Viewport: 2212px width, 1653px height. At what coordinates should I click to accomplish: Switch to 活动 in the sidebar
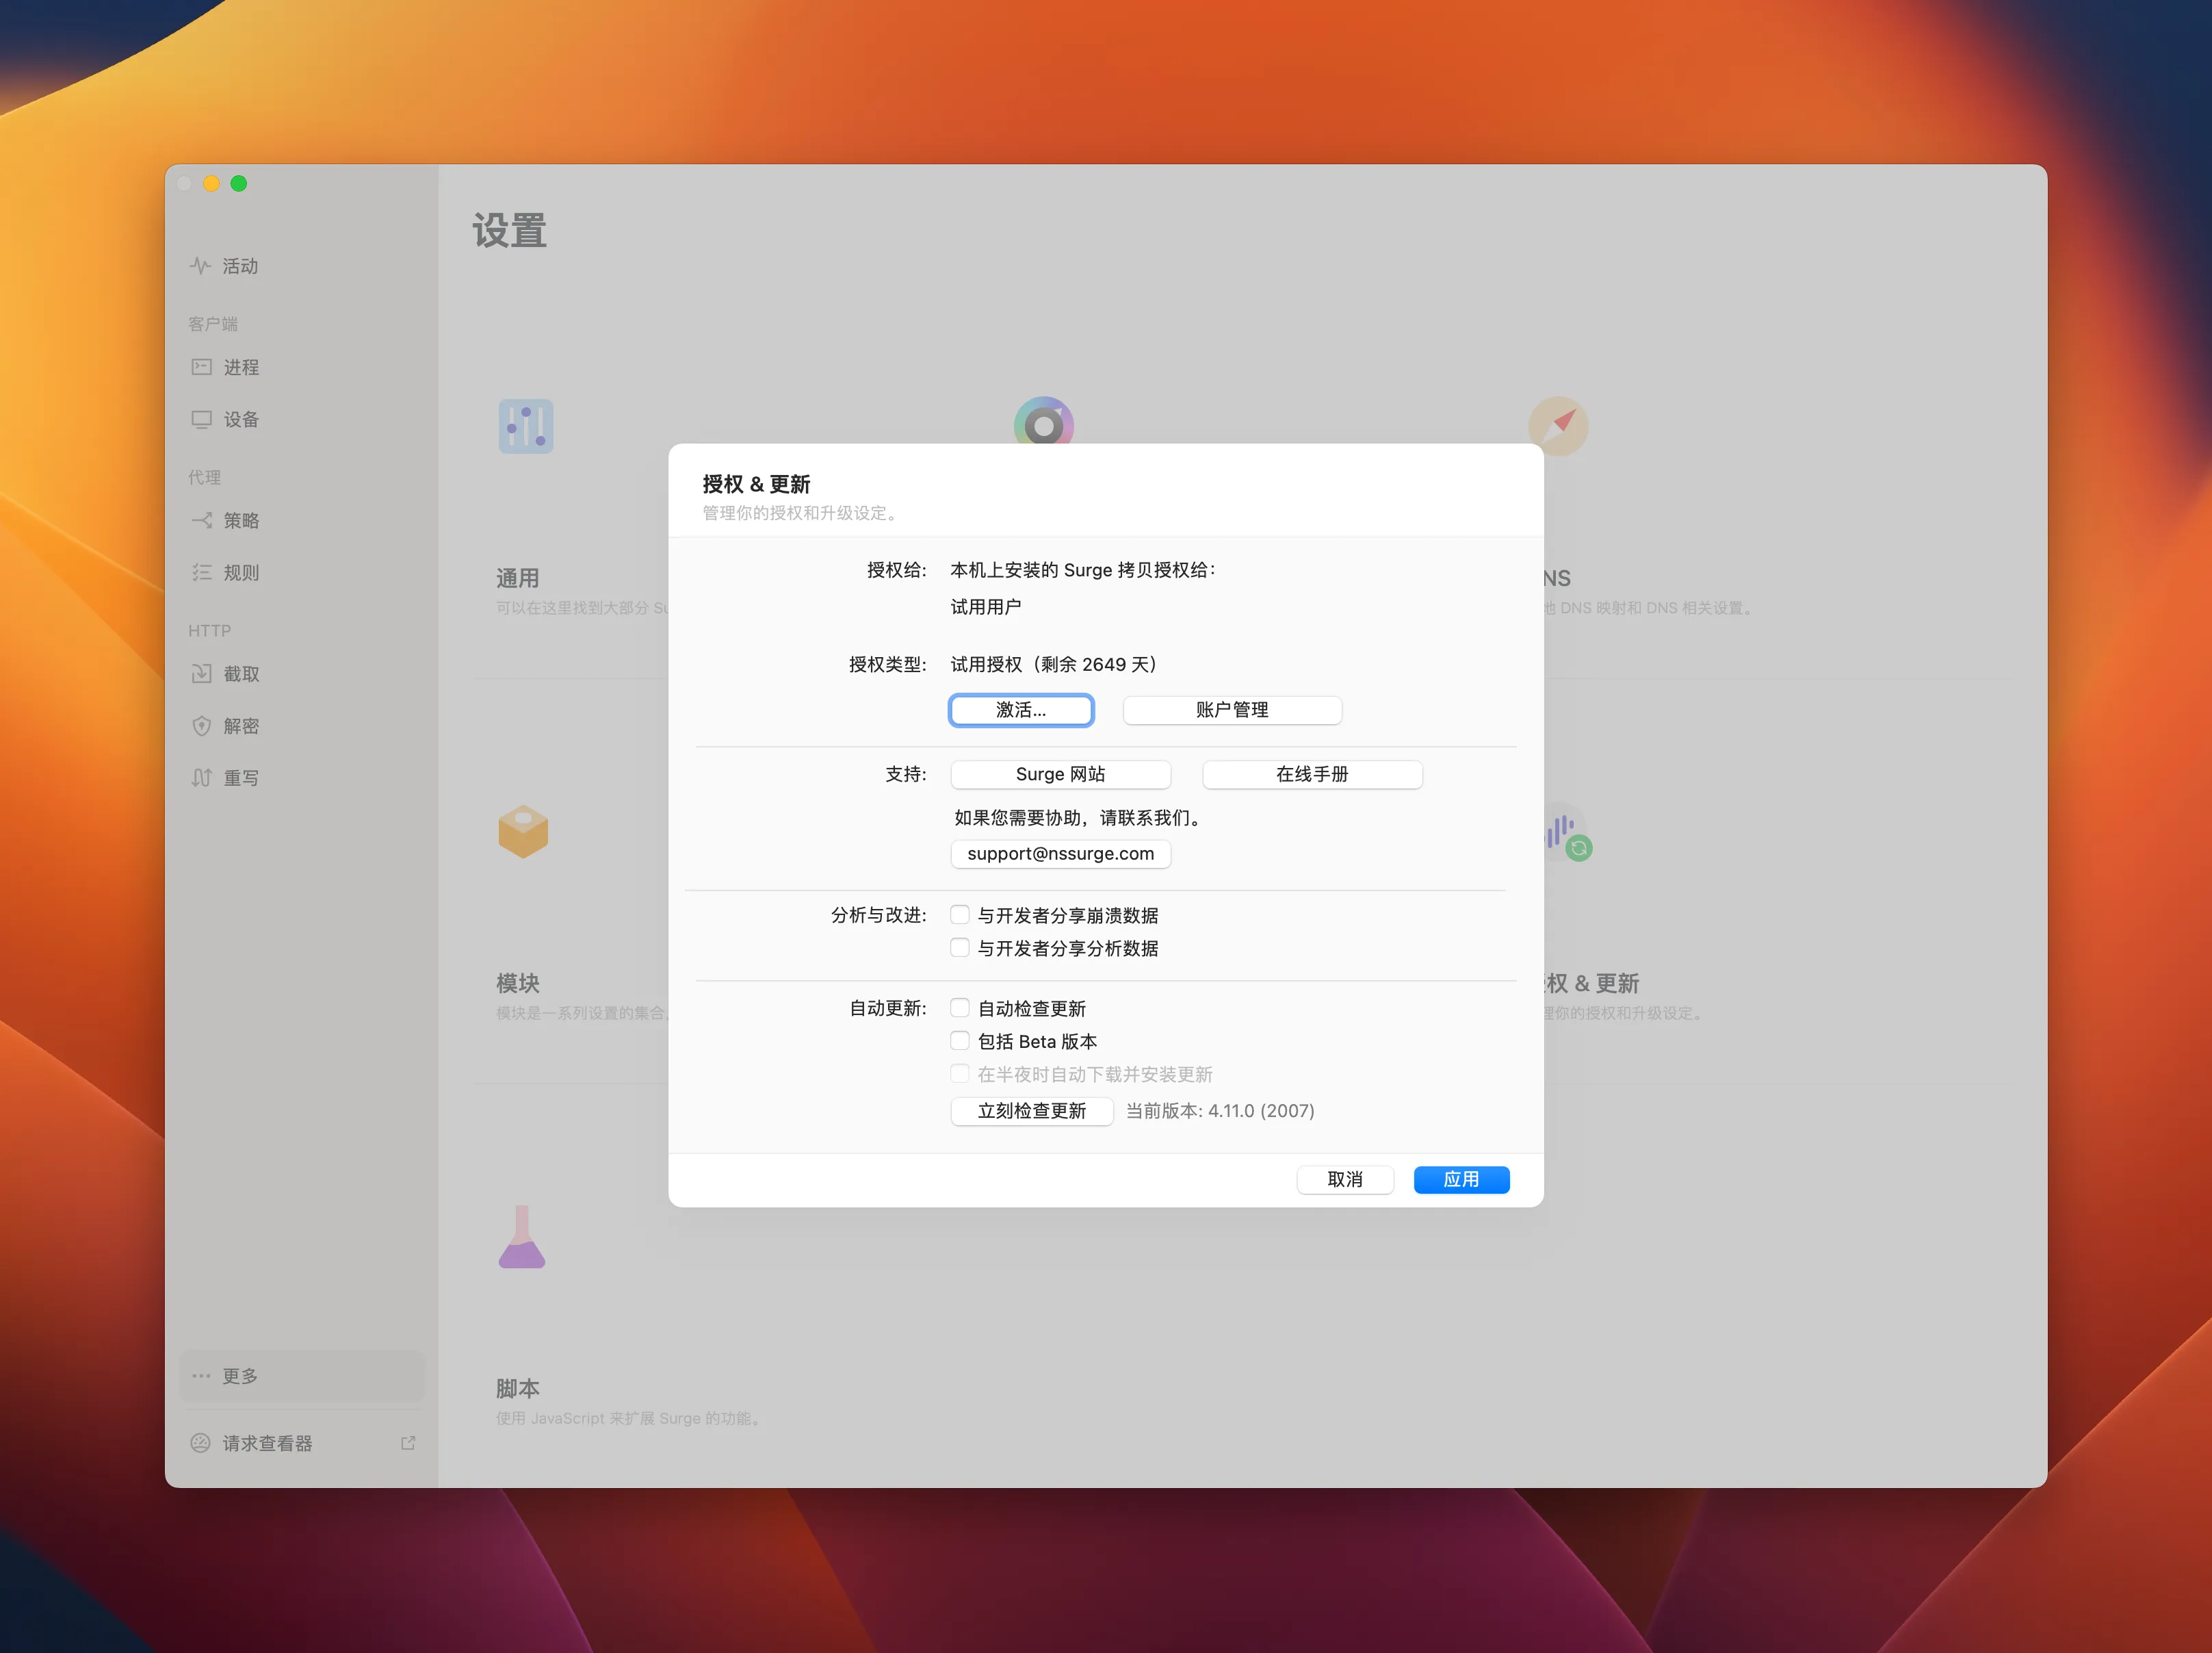click(302, 266)
